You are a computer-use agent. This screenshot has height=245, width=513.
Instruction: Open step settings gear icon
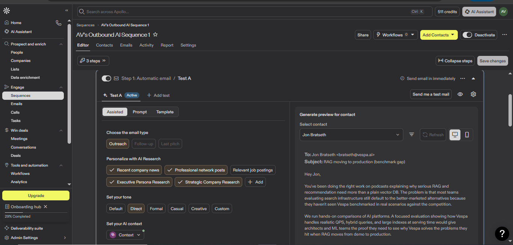473,95
